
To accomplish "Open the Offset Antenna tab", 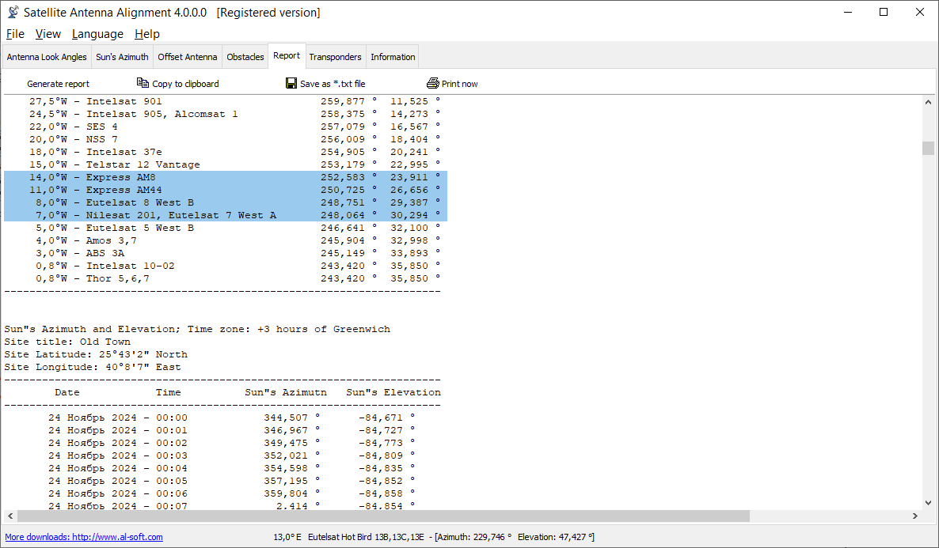I will [187, 57].
